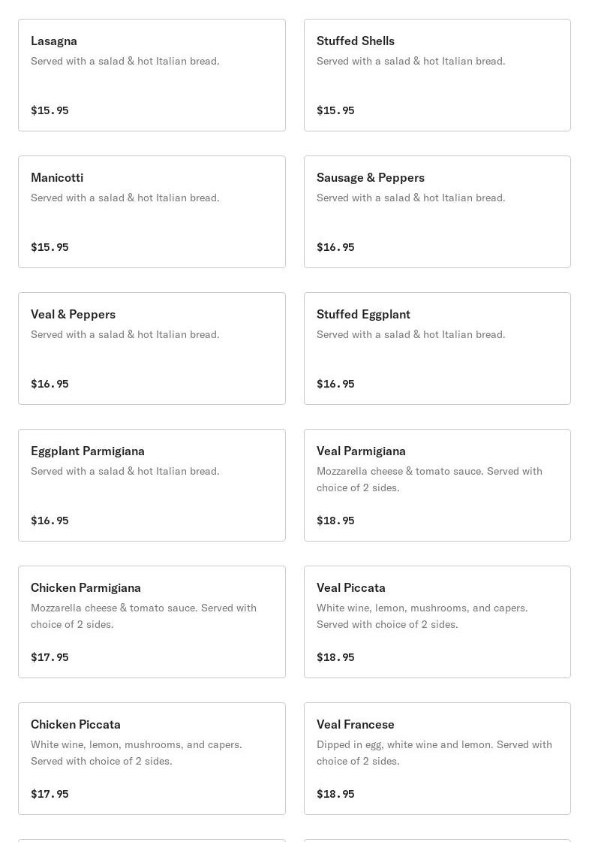
Task: Click the Chicken Parmigiana description text
Action: 144,616
